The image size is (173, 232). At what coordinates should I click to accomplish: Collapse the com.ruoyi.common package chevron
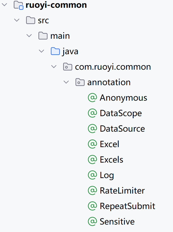pos(54,67)
